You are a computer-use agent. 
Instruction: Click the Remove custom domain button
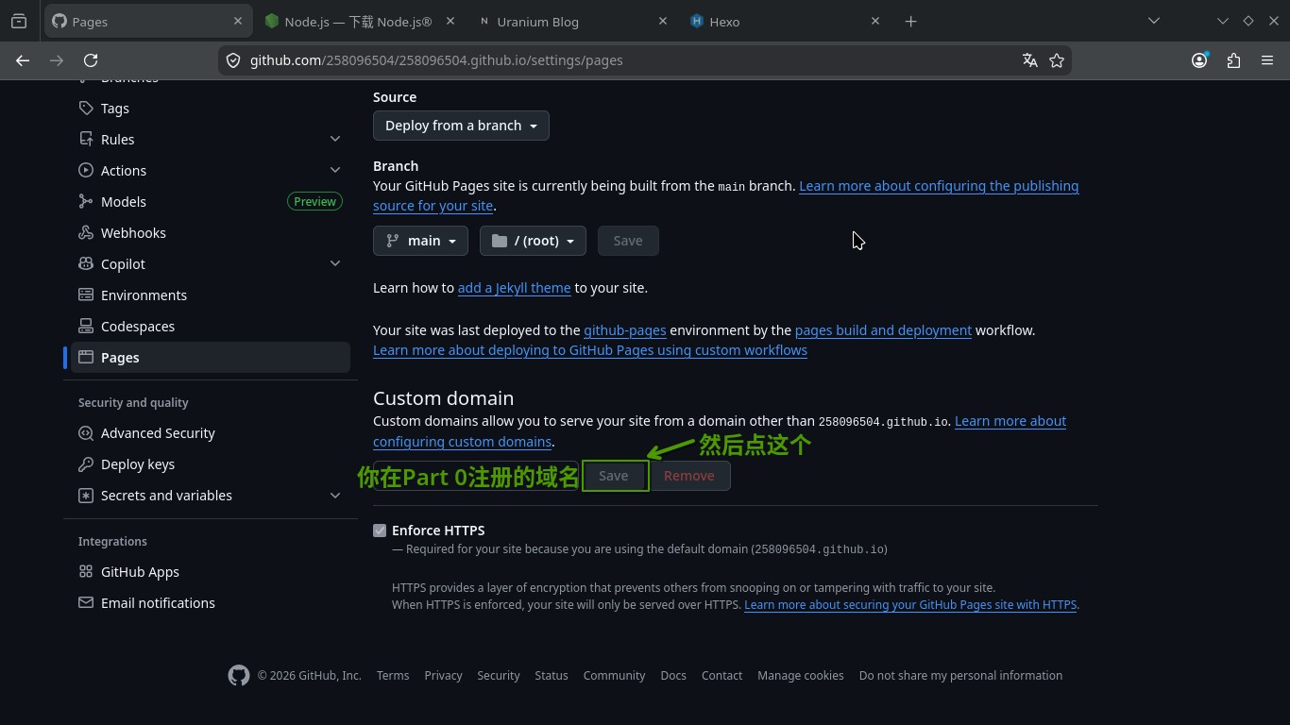pos(689,476)
